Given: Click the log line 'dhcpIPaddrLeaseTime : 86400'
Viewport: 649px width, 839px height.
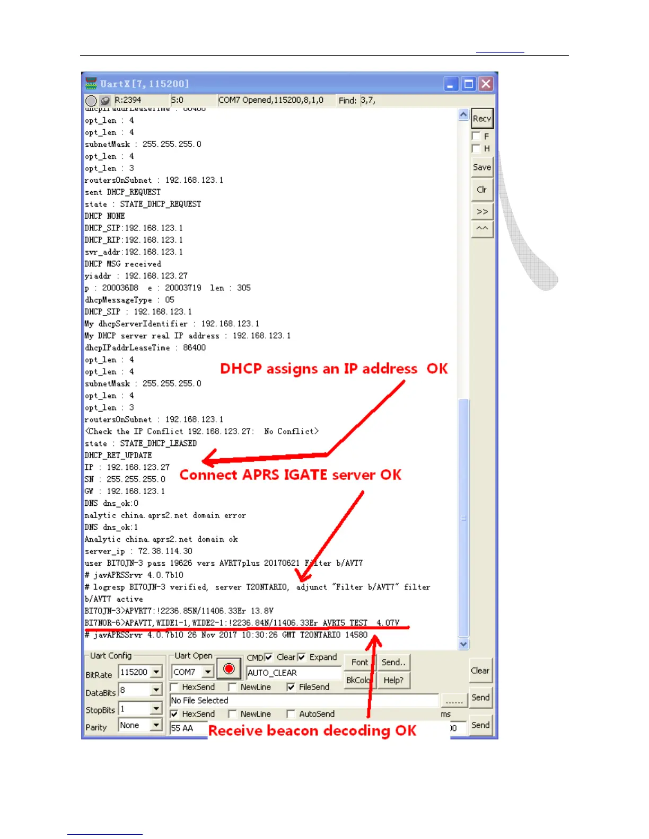Looking at the screenshot, I should tap(145, 348).
